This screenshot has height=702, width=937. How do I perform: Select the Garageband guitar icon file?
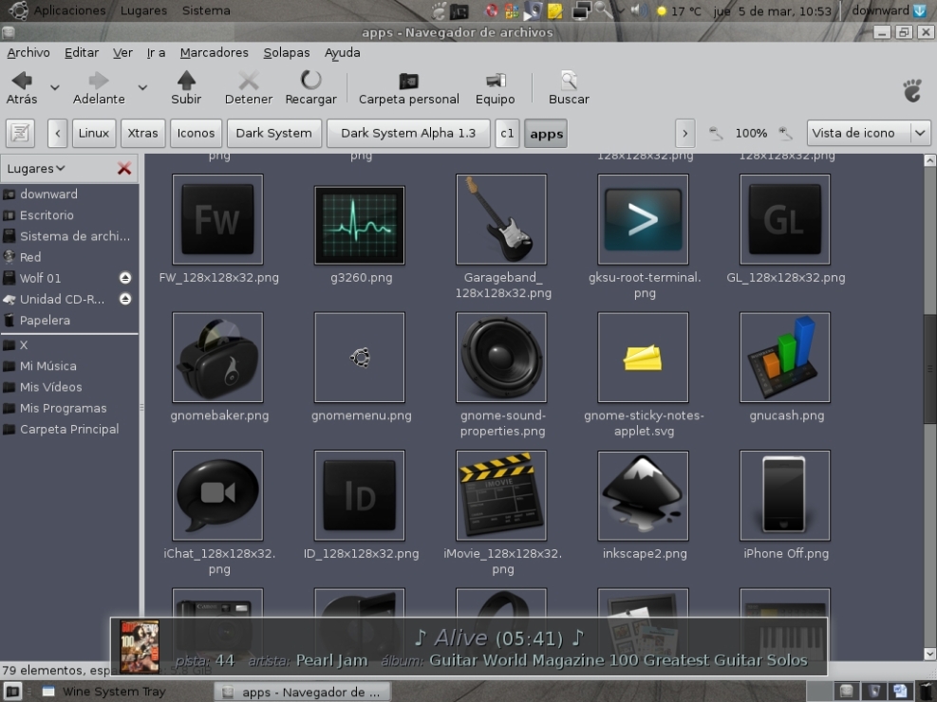(501, 219)
